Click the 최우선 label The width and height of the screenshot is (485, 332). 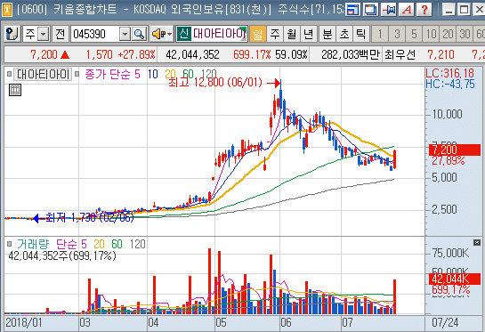pyautogui.click(x=400, y=55)
